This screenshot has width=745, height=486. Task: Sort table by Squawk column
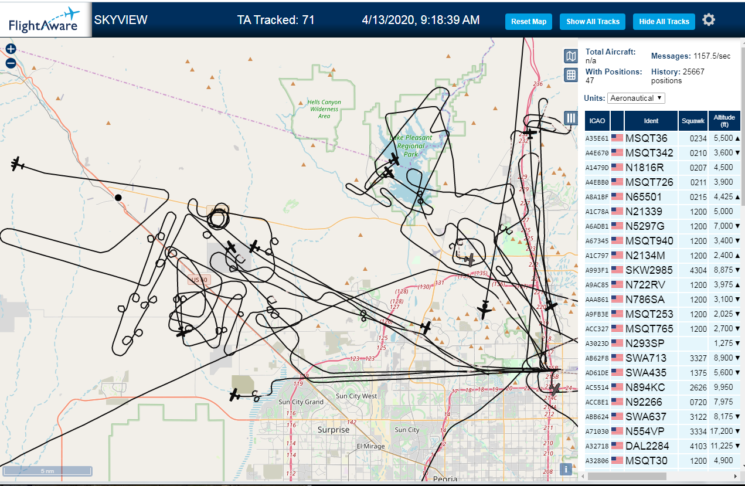[693, 121]
